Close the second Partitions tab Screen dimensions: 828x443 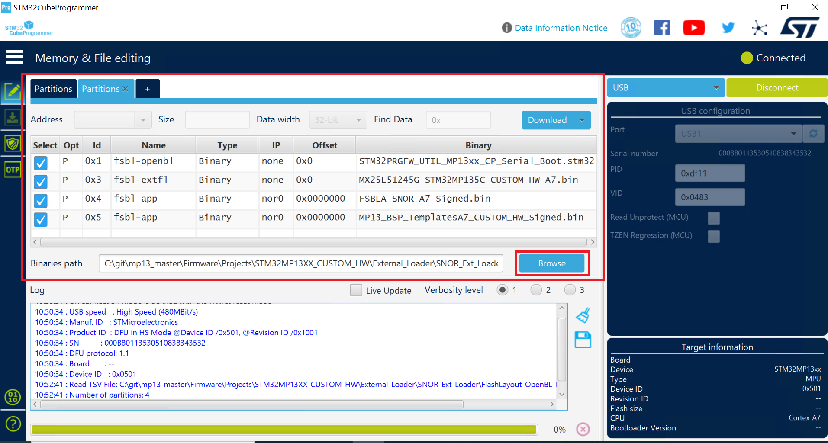[x=125, y=89]
